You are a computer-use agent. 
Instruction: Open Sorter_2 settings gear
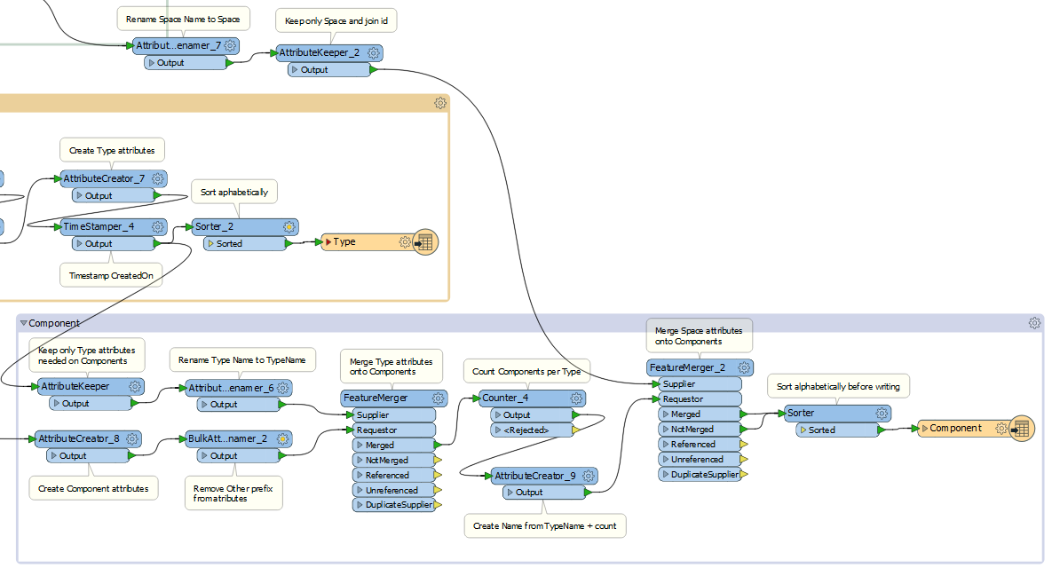tap(289, 226)
